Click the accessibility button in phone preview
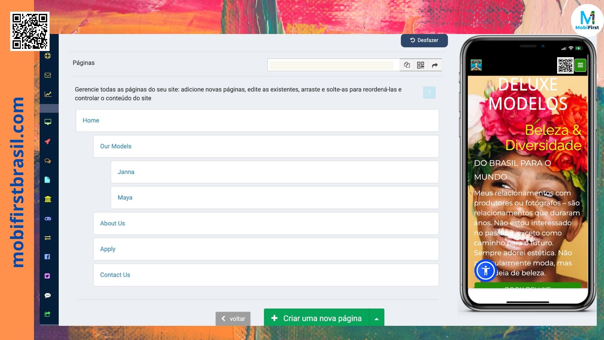This screenshot has width=604, height=340. 485,270
